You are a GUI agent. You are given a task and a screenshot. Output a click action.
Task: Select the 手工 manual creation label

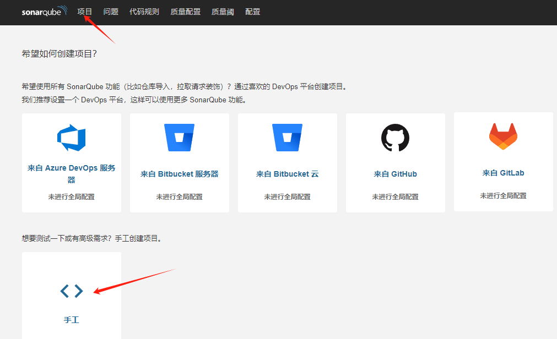point(72,320)
